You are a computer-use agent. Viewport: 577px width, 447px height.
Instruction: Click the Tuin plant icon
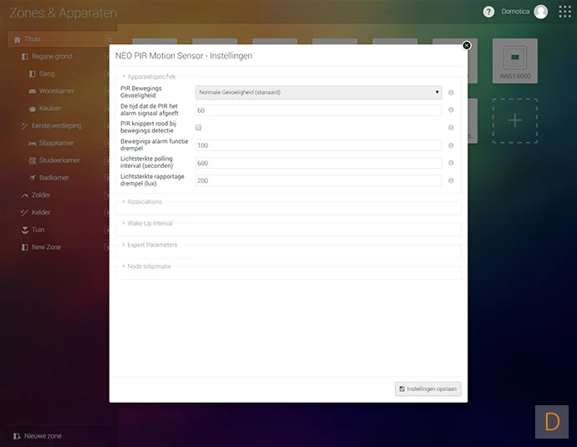(24, 230)
